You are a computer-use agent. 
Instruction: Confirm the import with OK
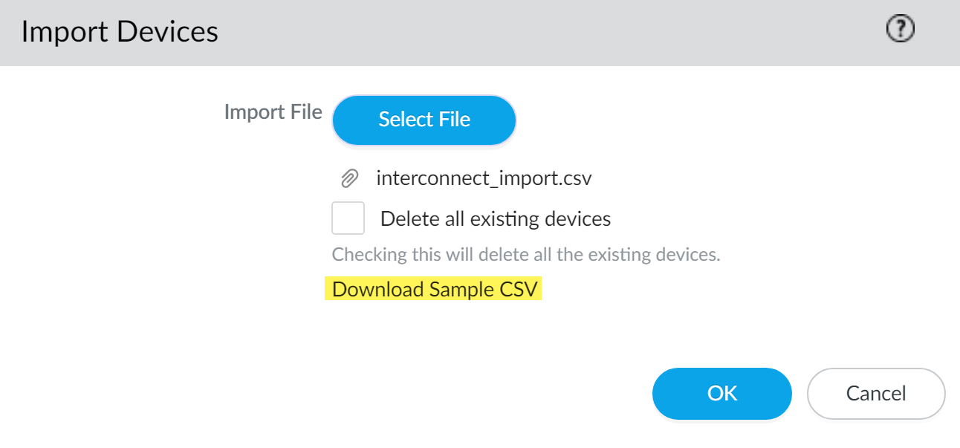coord(721,393)
